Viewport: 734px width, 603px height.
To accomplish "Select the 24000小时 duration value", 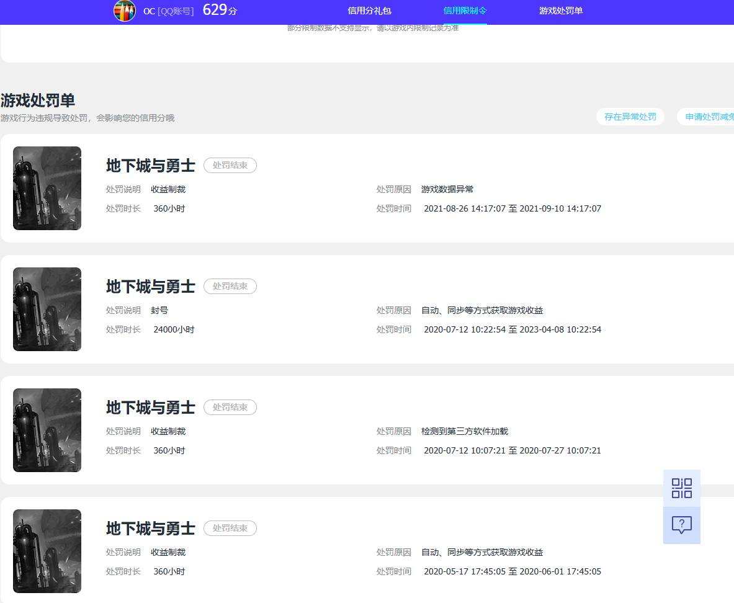I will (174, 329).
